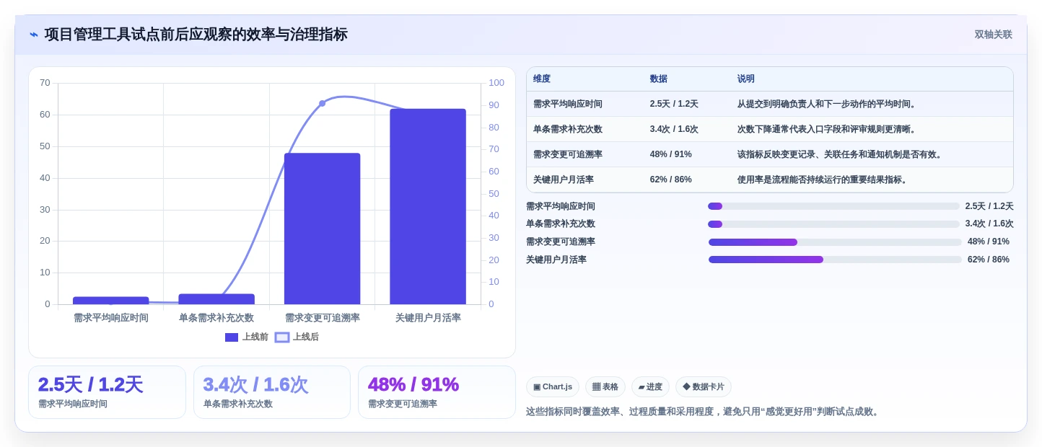Viewport: 1042px width, 447px height.
Task: Click the 3.4次 / 1.6次 stat card
Action: [x=272, y=392]
